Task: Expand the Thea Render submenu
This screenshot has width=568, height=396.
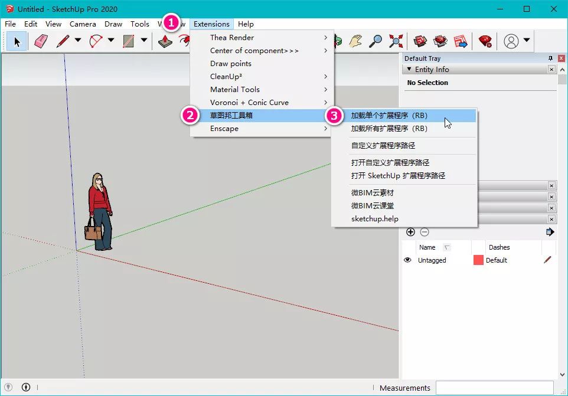Action: [x=262, y=37]
